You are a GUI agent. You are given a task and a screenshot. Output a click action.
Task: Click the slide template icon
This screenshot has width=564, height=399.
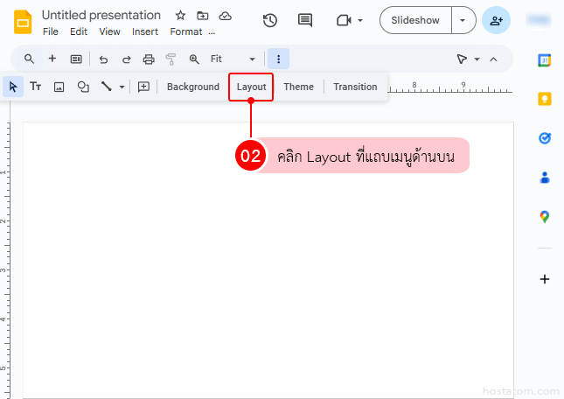76,59
